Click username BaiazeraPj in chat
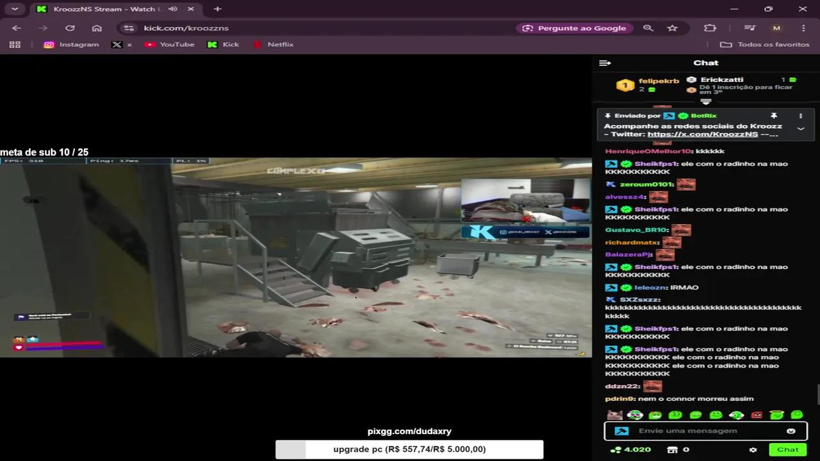Viewport: 820px width, 461px height. pyautogui.click(x=628, y=254)
